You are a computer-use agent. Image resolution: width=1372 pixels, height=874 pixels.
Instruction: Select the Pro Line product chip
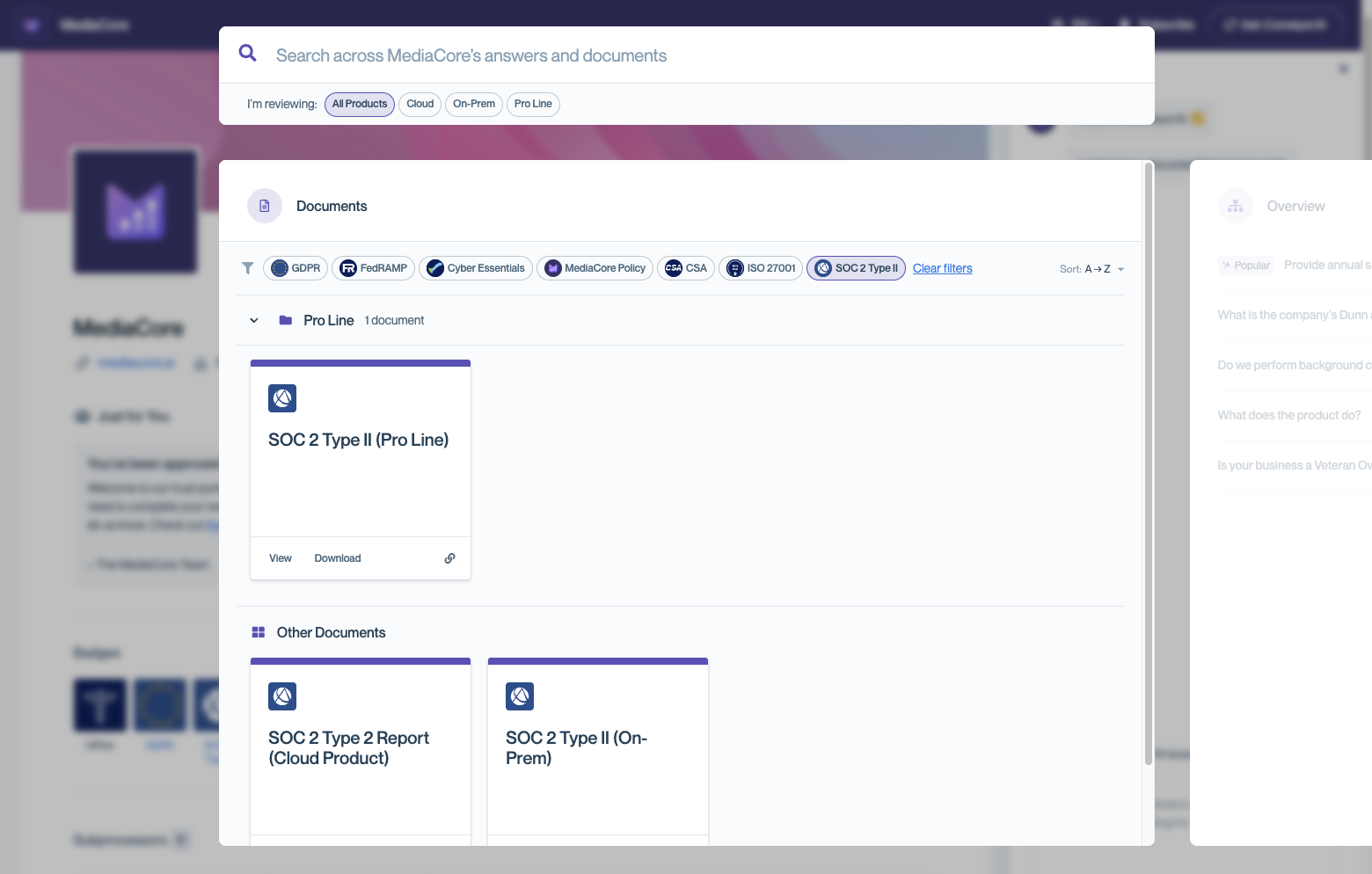tap(533, 104)
